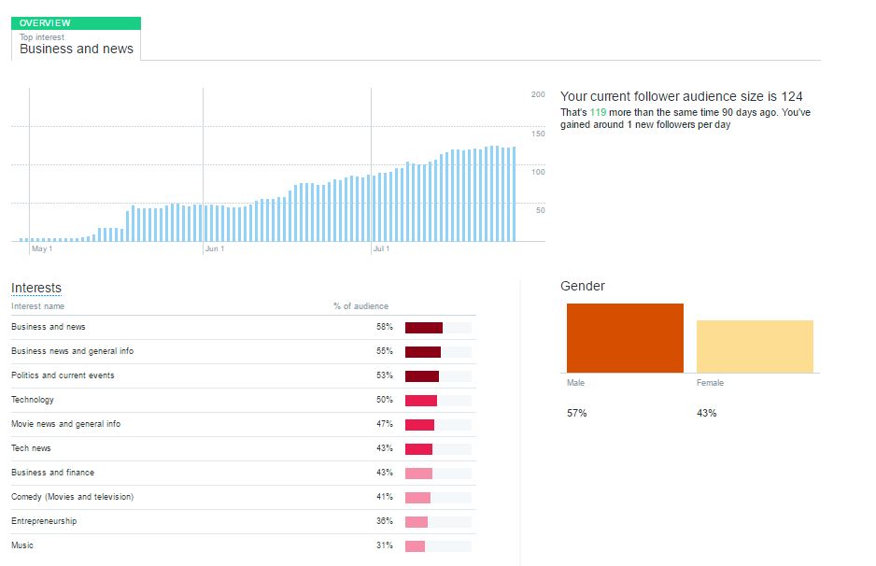This screenshot has width=876, height=566.
Task: Click the green 119 follower gain number
Action: point(599,112)
